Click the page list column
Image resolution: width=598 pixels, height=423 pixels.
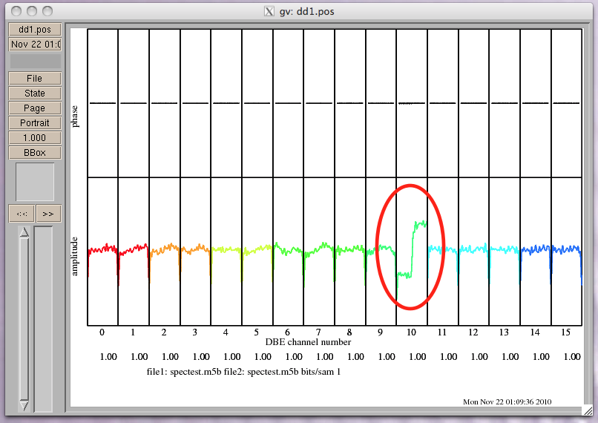[44, 319]
